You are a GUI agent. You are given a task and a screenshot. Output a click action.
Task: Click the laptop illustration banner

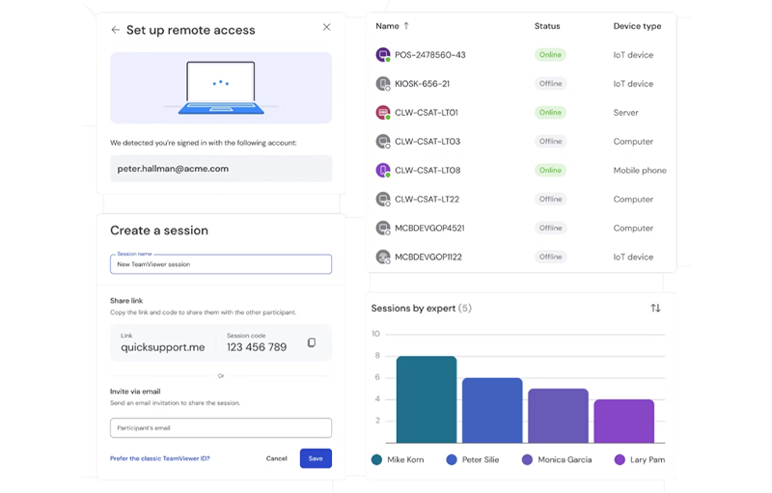(x=221, y=88)
